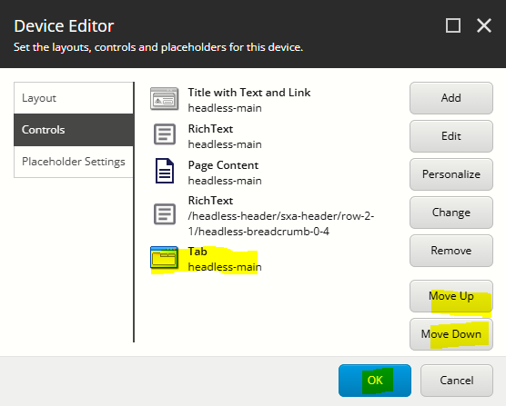
Task: Move the selected control up
Action: coord(451,296)
